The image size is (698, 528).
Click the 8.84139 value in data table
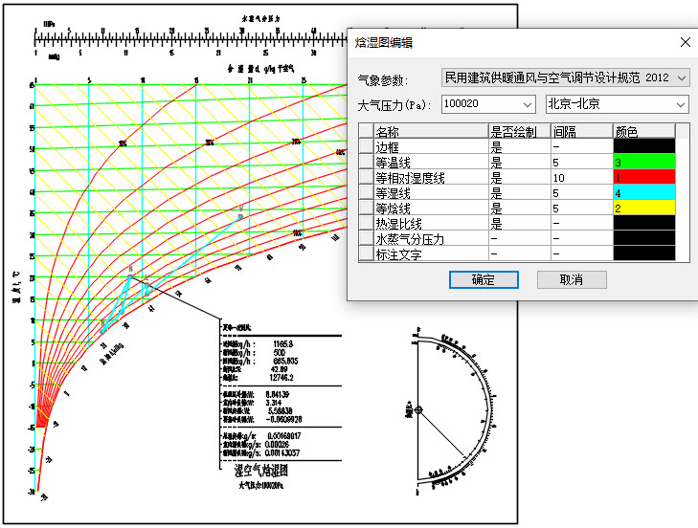[x=278, y=394]
